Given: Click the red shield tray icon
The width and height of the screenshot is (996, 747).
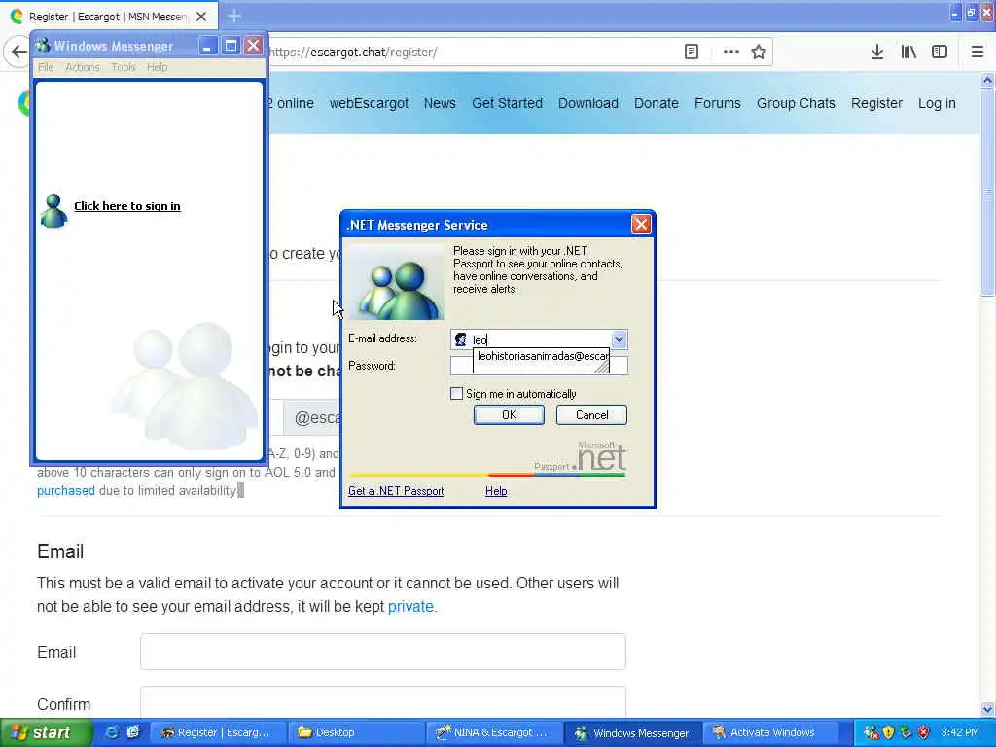Looking at the screenshot, I should (x=924, y=732).
